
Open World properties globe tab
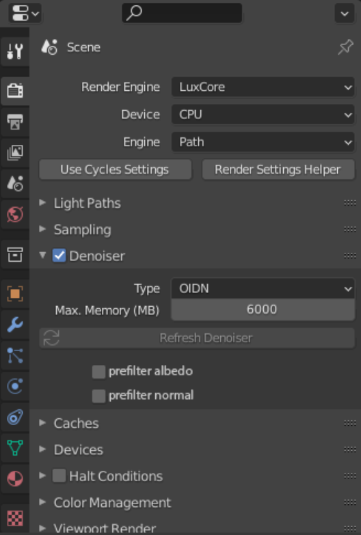[x=14, y=215]
